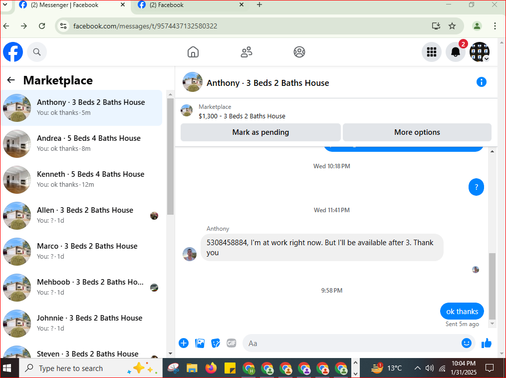Choose a GIF icon
Viewport: 506px width, 378px height.
[x=232, y=343]
